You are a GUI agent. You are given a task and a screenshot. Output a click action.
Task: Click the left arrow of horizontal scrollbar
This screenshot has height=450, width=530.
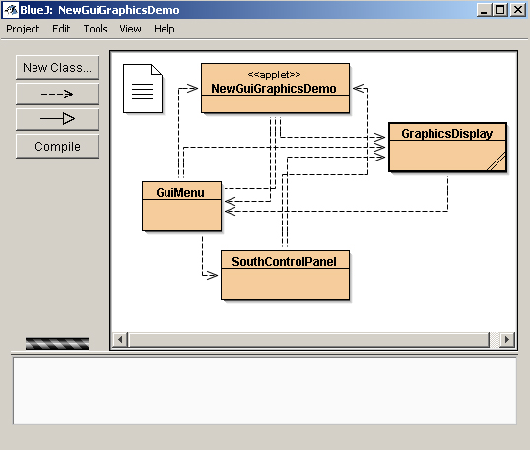pyautogui.click(x=120, y=339)
